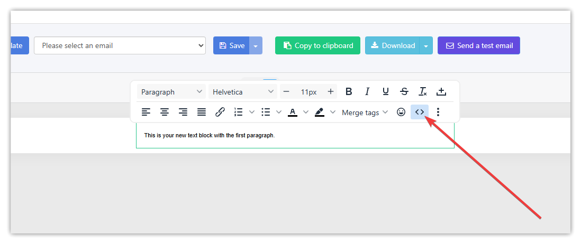Center align the text

[165, 112]
